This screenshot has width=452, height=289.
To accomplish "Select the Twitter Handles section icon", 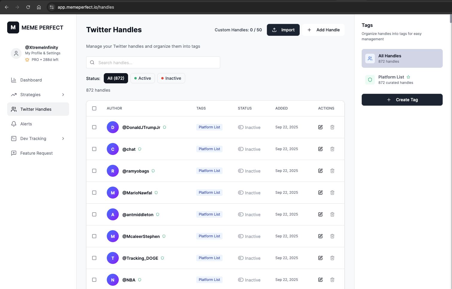I will point(14,109).
